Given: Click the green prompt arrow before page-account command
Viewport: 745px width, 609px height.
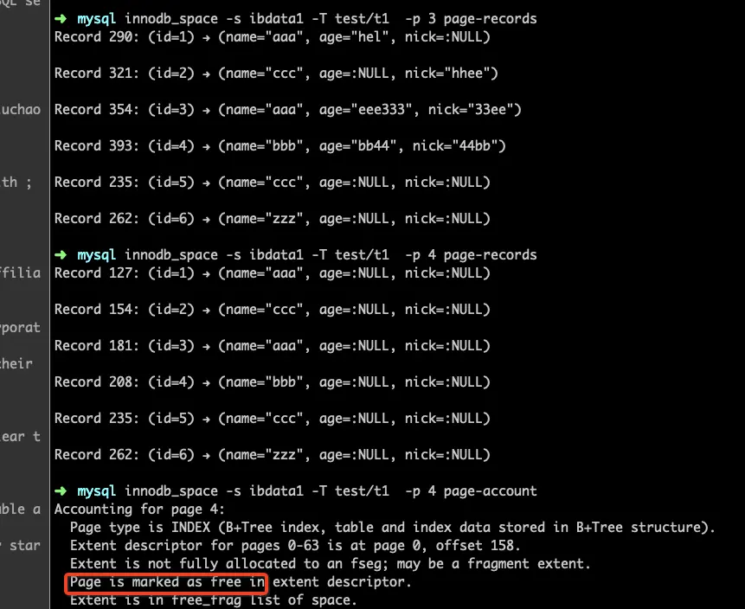Looking at the screenshot, I should (x=61, y=491).
